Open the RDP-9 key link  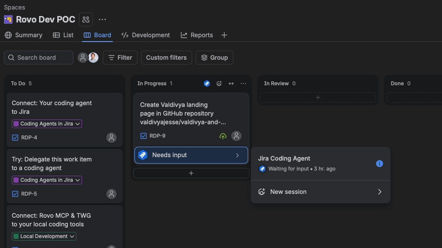(157, 136)
